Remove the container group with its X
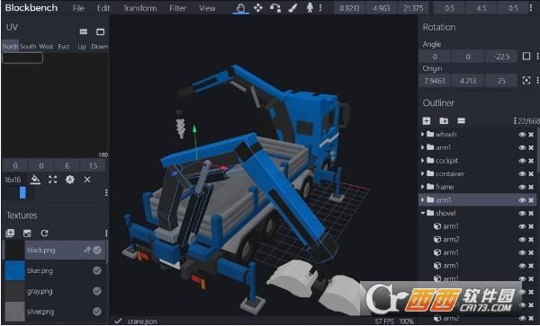This screenshot has width=540, height=326. [531, 174]
